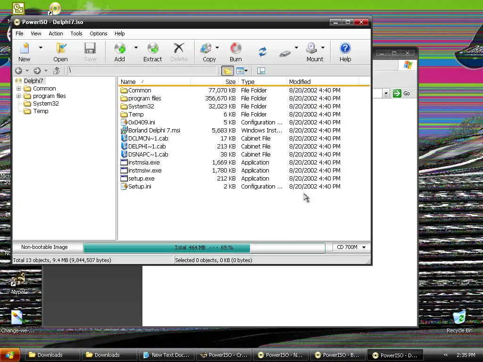Open the Copy dropdown arrow
Viewport: 483px width, 362px height.
pos(217,48)
